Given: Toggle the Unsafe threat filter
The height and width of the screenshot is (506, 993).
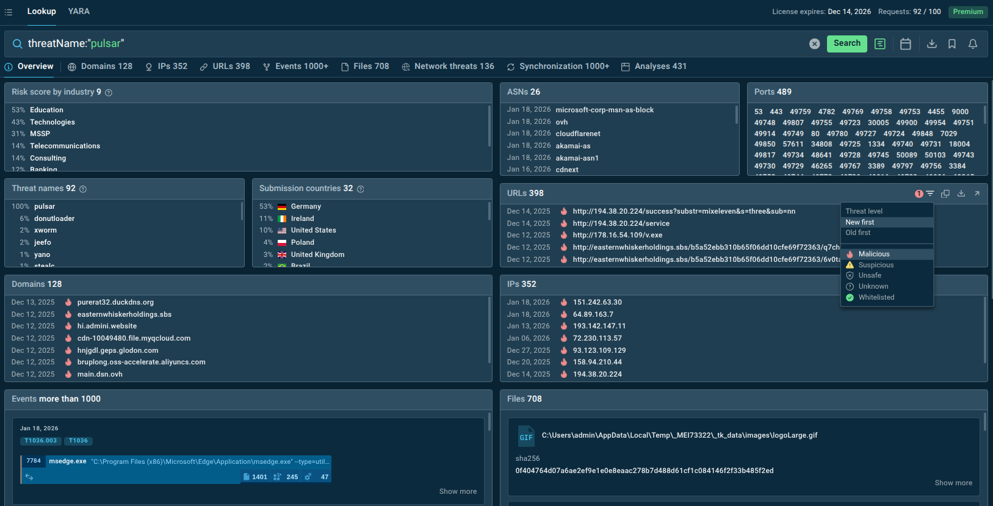Looking at the screenshot, I should coord(869,275).
